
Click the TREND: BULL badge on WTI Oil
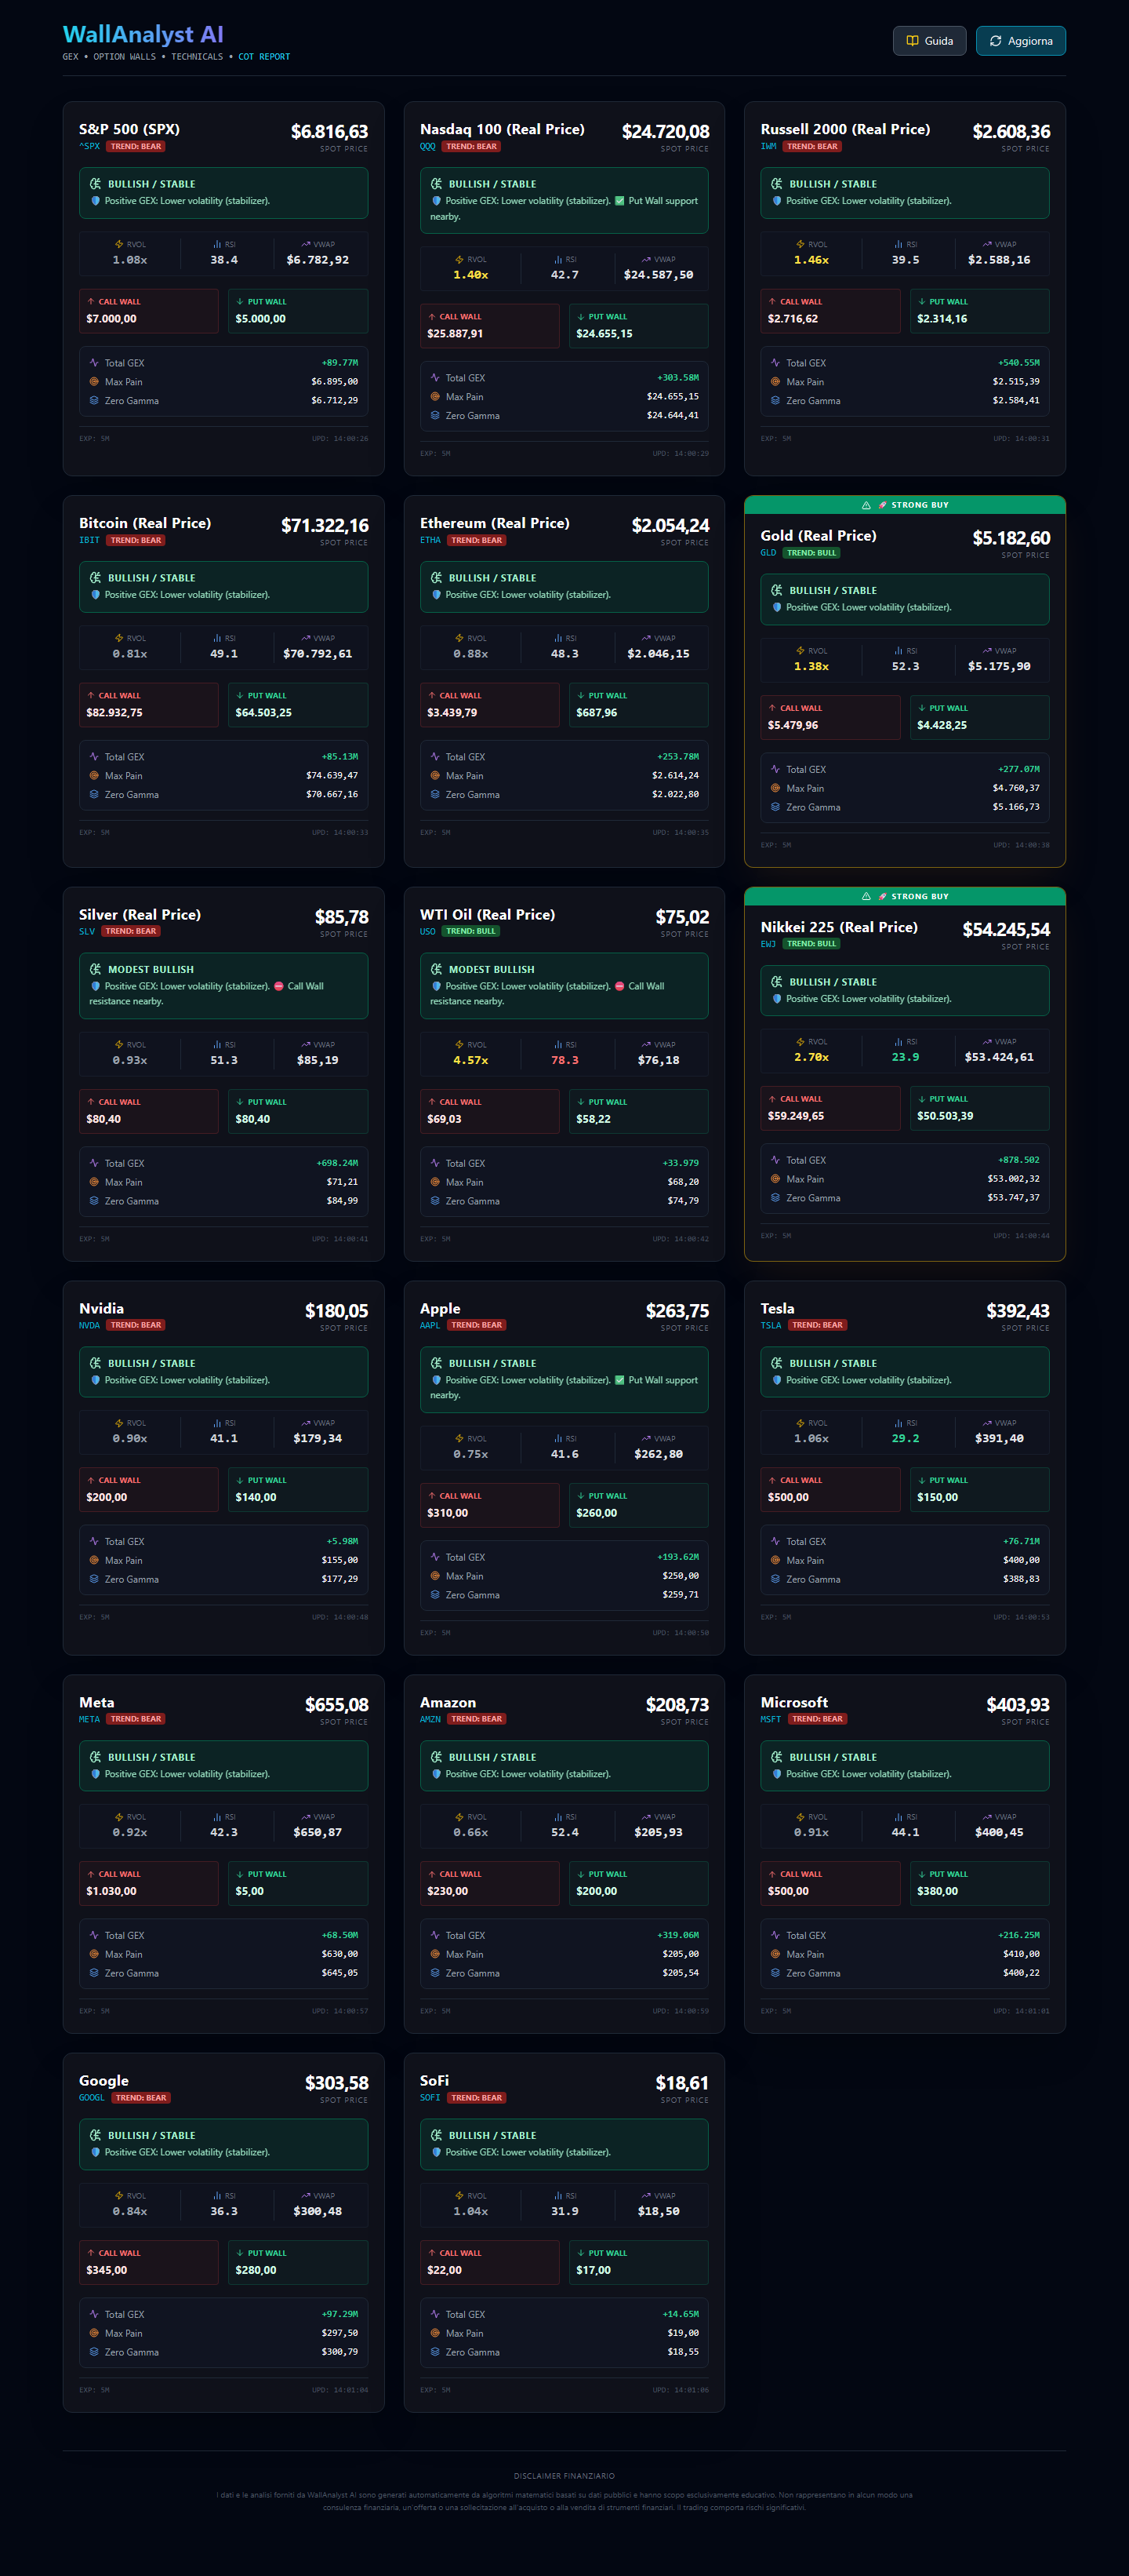pyautogui.click(x=470, y=931)
